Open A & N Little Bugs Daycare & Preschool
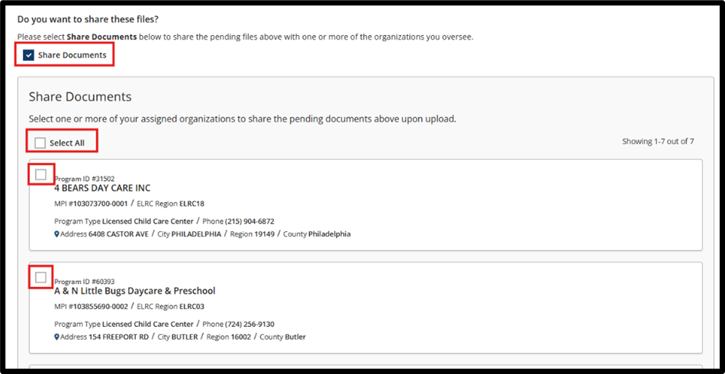725x374 pixels. [134, 291]
